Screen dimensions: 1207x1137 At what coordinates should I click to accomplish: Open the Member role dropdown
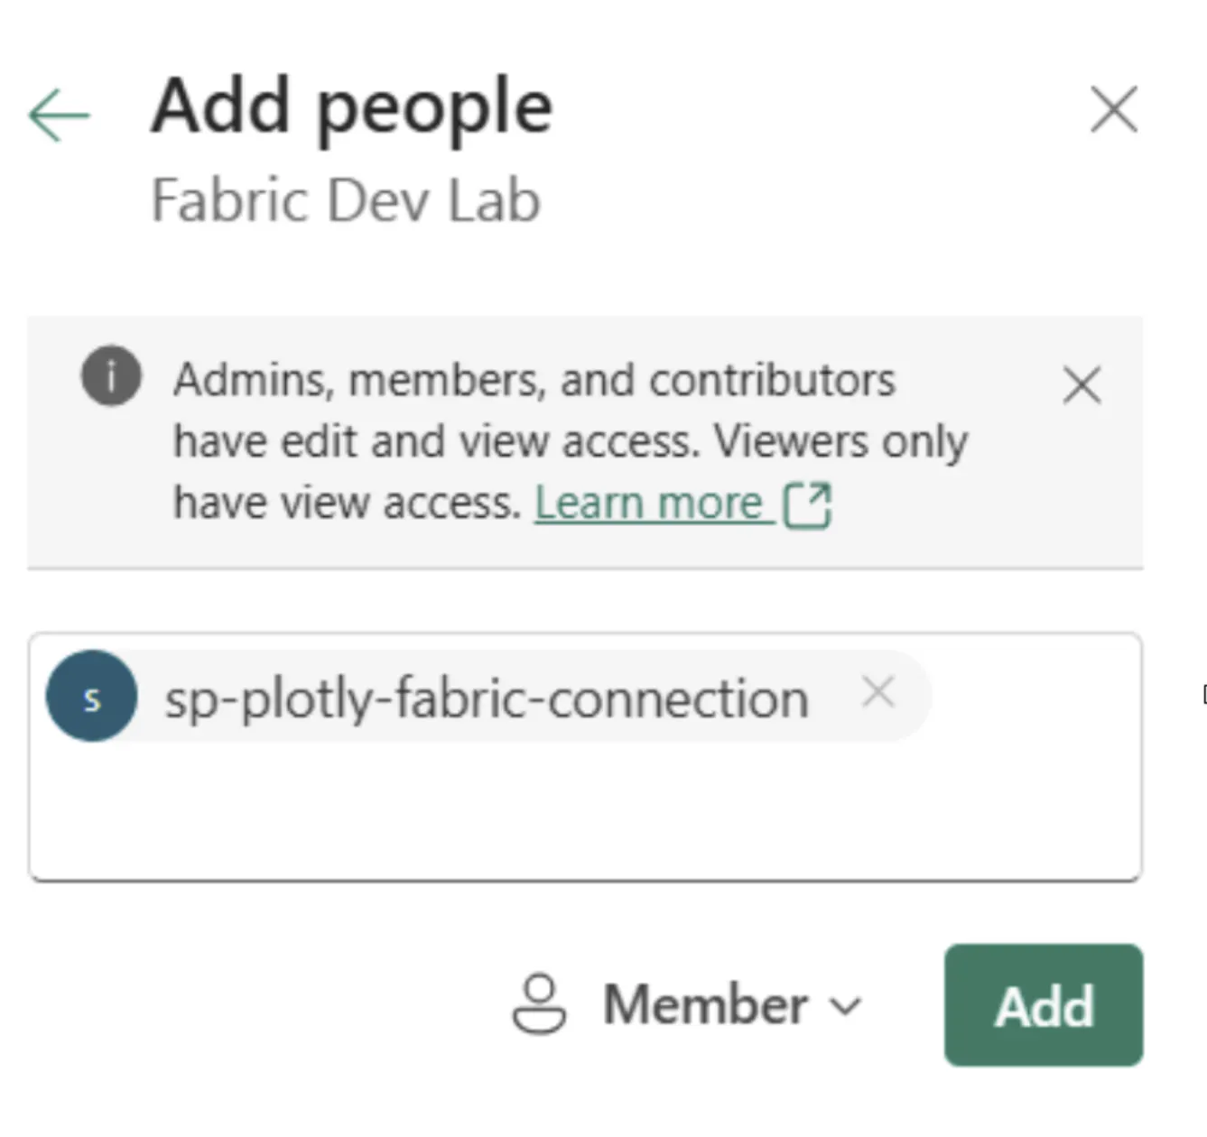tap(729, 1004)
